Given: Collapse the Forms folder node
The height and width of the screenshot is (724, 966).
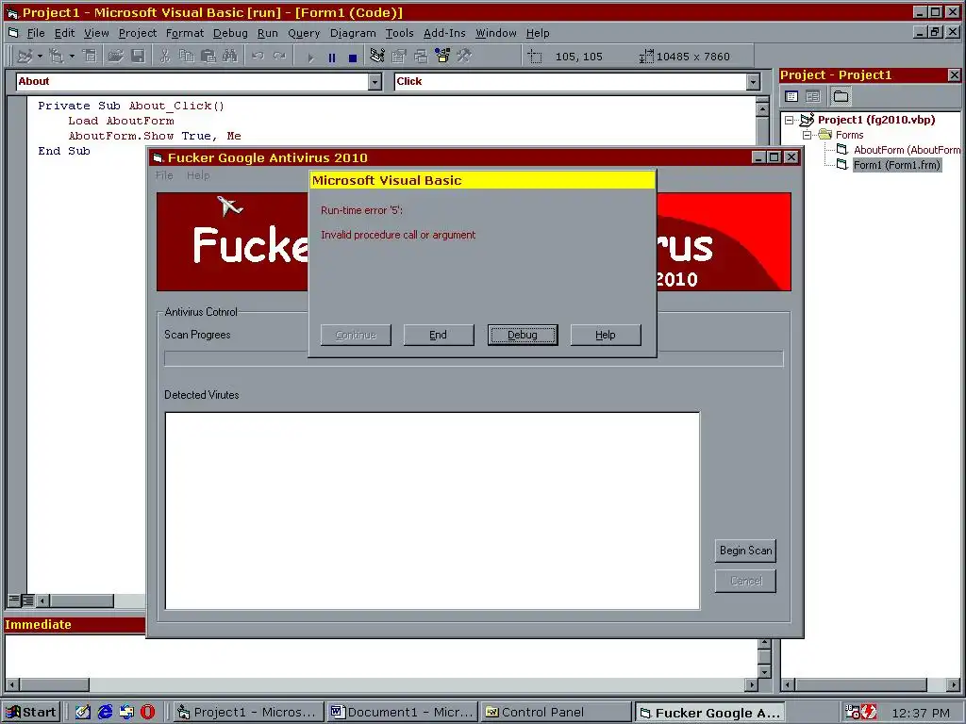Looking at the screenshot, I should pos(807,135).
